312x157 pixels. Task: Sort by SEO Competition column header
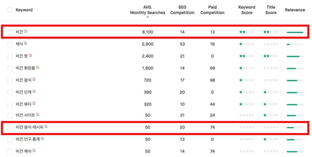[182, 10]
